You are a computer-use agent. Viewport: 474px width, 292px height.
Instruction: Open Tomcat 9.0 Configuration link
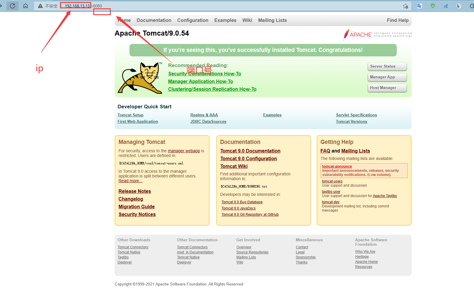tap(248, 158)
